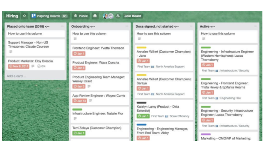Click Jan 1 badge on Security Infrastructure Engineer card
Image resolution: width=264 pixels, height=158 pixels.
207,120
